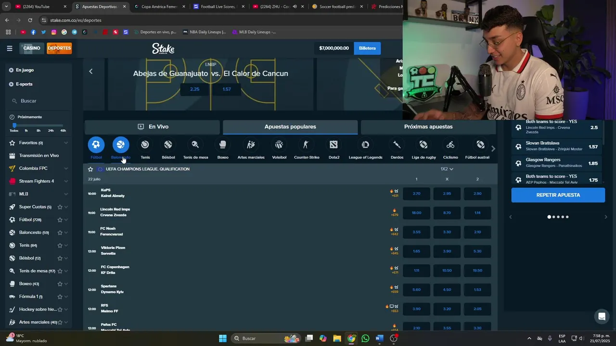Expand the MLB section chevron

pos(66,194)
